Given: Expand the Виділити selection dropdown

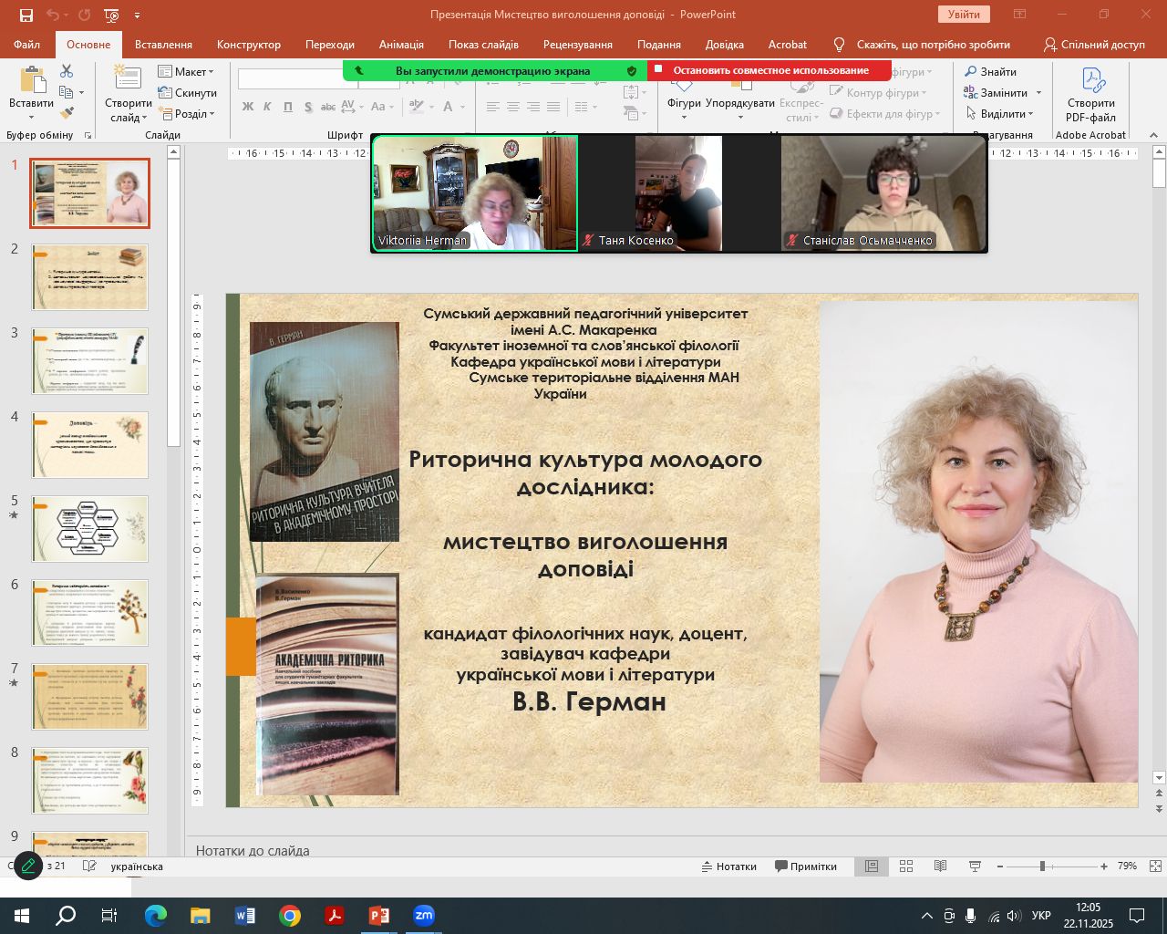Looking at the screenshot, I should (1001, 114).
